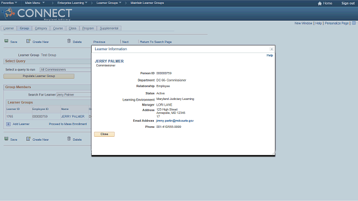Click the page-level Help link
The height and width of the screenshot is (201, 358).
318,23
